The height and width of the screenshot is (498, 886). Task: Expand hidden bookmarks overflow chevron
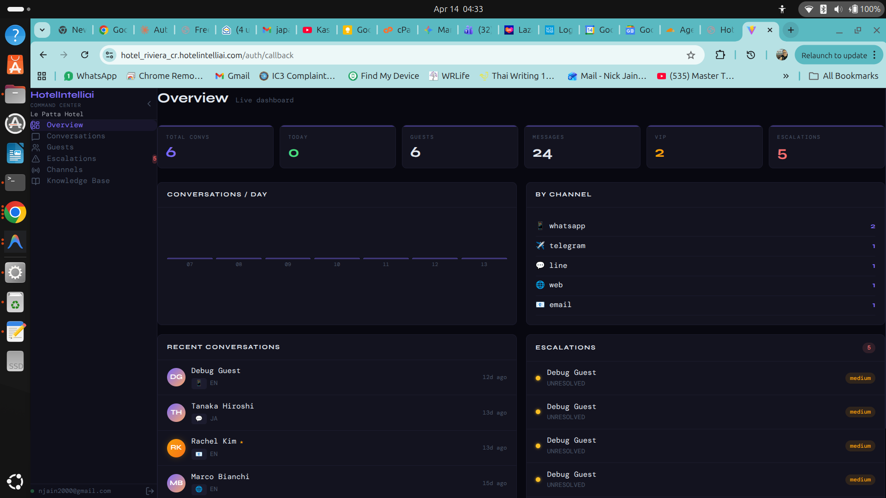[x=786, y=76]
